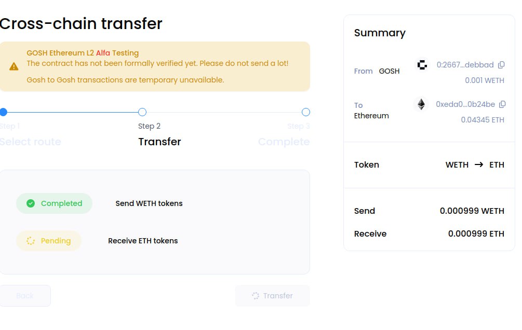
Task: Click the green Completed checkmark icon
Action: (x=31, y=203)
